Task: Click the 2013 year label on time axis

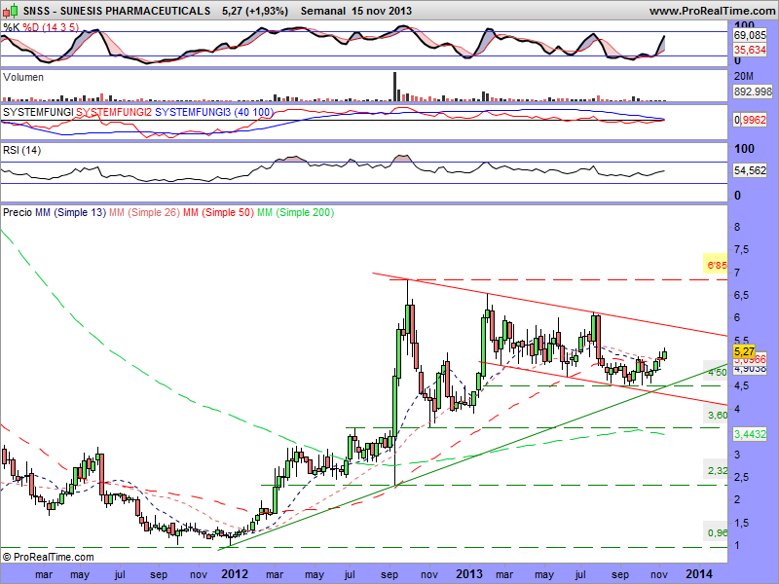Action: pyautogui.click(x=469, y=574)
